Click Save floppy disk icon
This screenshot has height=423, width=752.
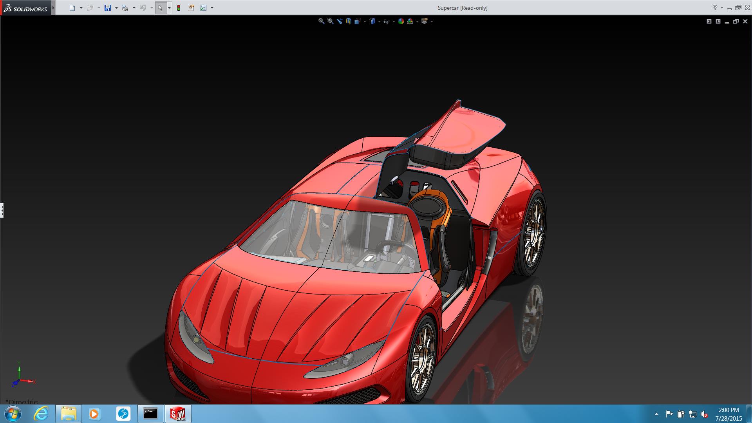[108, 8]
